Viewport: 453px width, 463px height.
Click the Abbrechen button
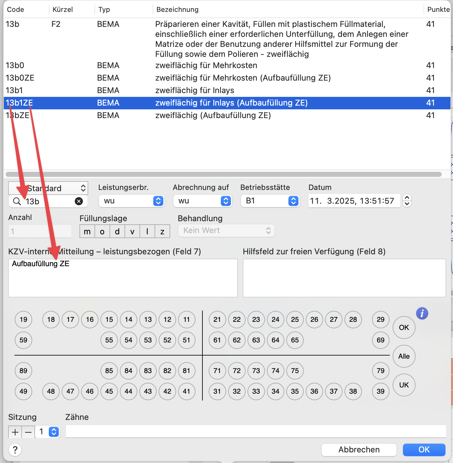(x=359, y=450)
